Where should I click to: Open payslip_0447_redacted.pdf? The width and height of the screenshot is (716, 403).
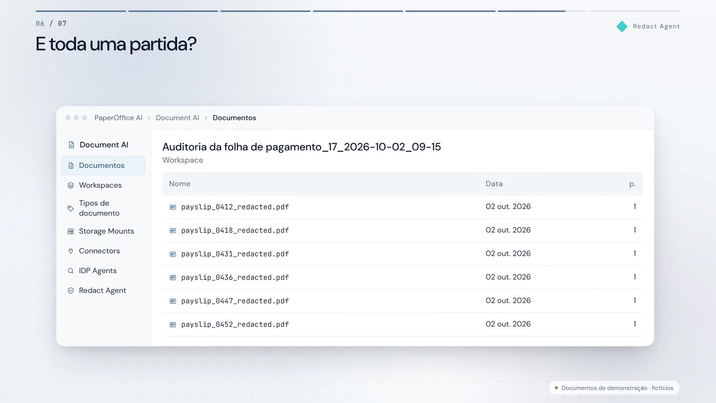[235, 301]
